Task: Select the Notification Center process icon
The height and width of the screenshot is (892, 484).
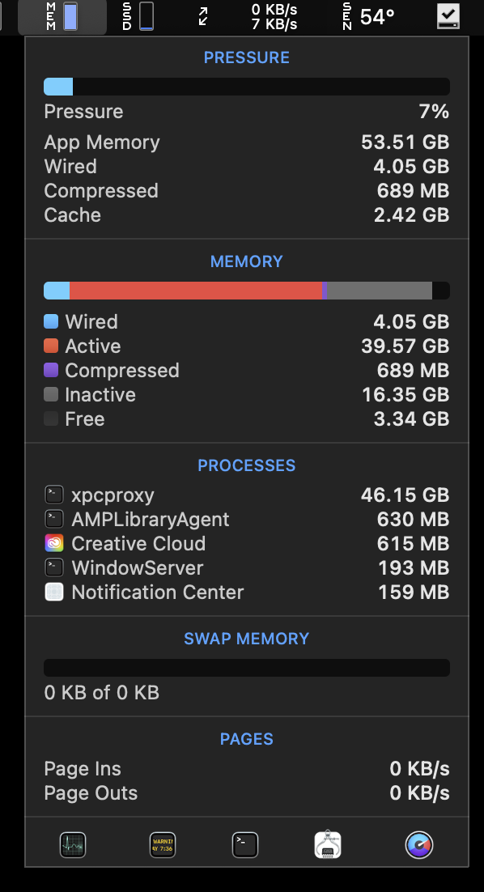Action: click(x=54, y=593)
